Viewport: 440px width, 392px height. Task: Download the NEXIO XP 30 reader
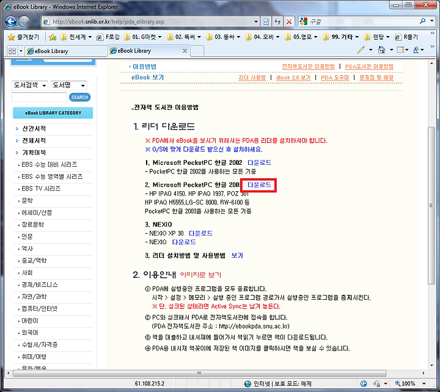tap(200, 233)
